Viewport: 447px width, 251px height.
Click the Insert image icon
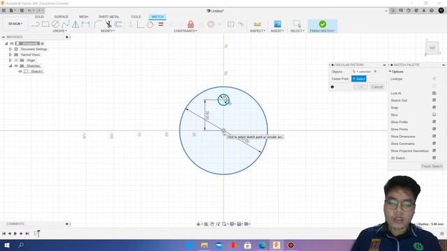(x=277, y=24)
